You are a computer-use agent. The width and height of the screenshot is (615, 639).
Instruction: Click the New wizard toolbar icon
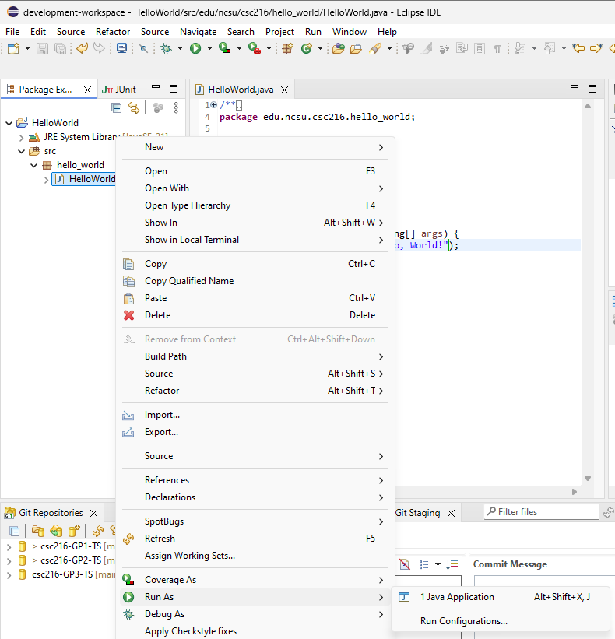point(13,48)
